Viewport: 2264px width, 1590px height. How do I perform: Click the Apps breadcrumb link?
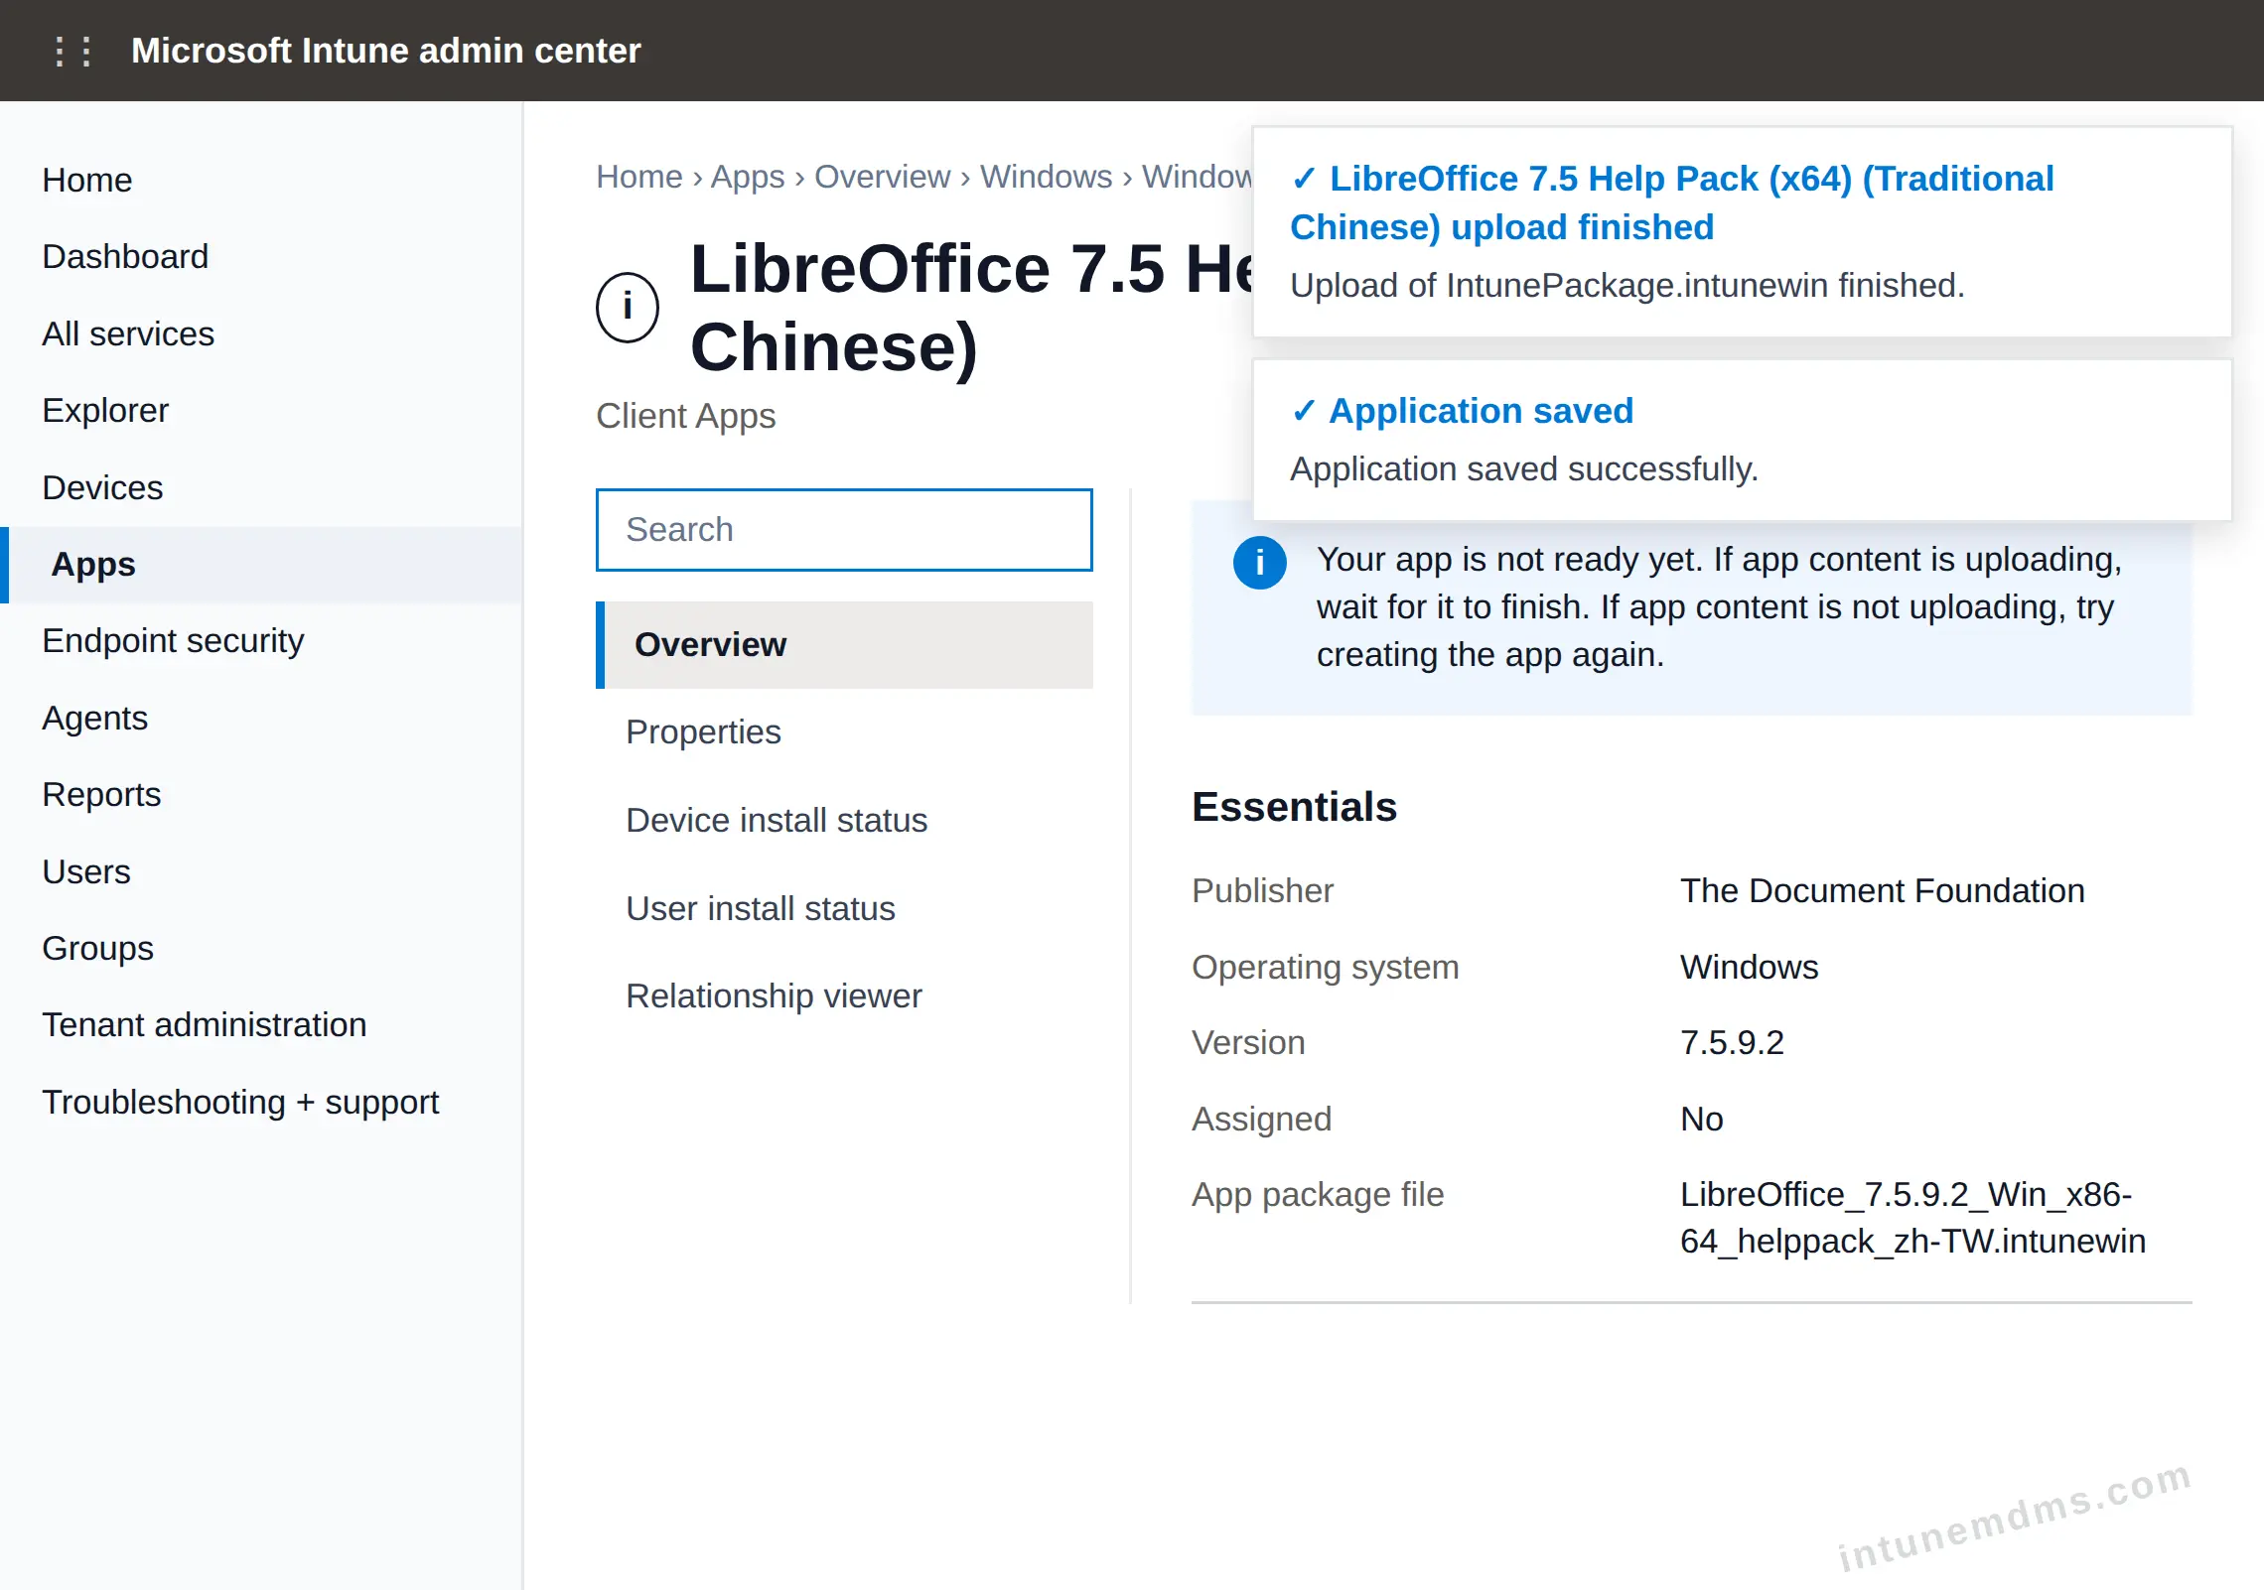(x=747, y=177)
